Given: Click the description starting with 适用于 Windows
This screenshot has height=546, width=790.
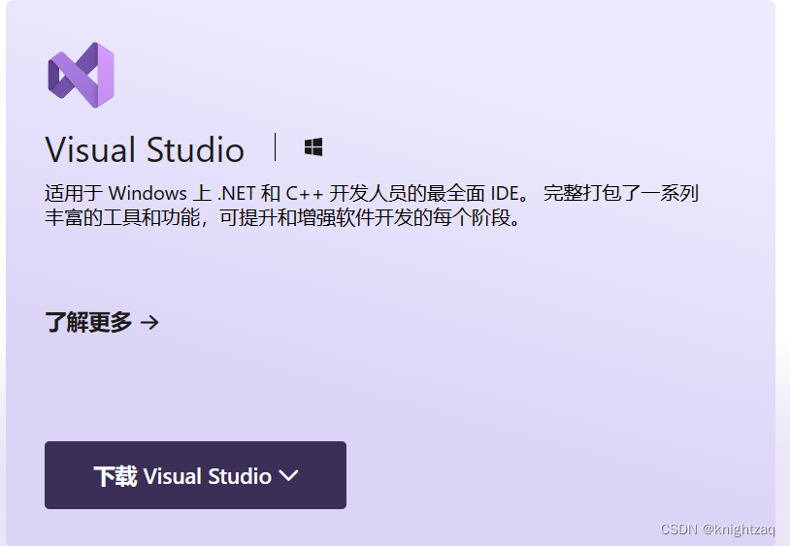Looking at the screenshot, I should [x=372, y=206].
